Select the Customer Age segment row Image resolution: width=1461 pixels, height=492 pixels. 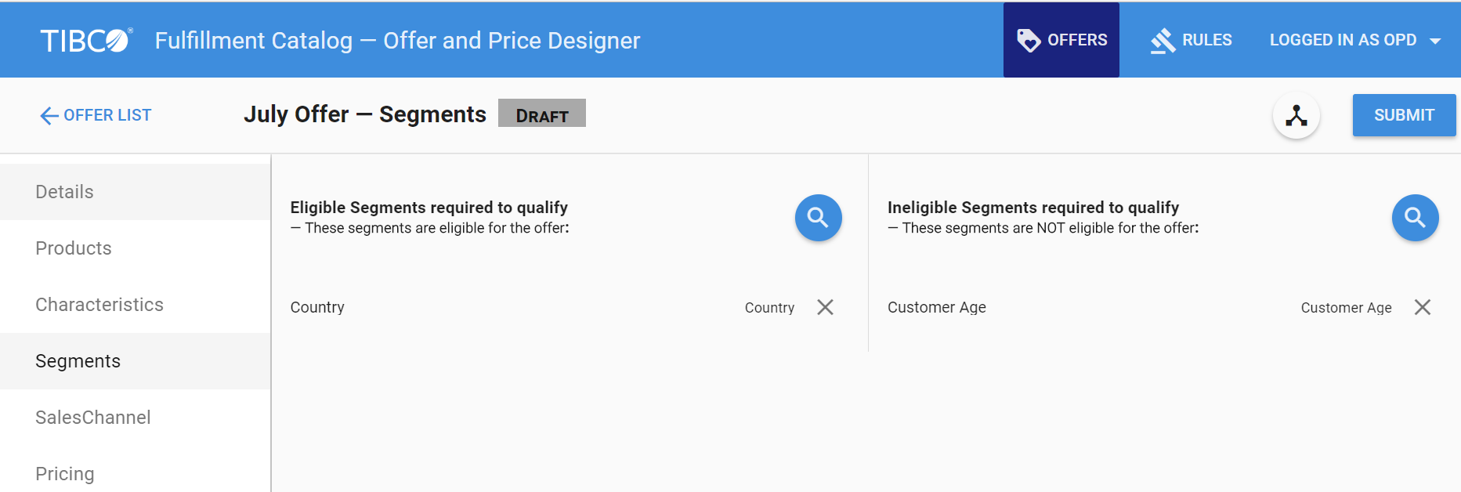(937, 307)
